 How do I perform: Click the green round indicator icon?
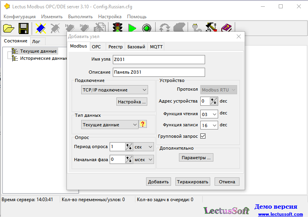[146, 28]
